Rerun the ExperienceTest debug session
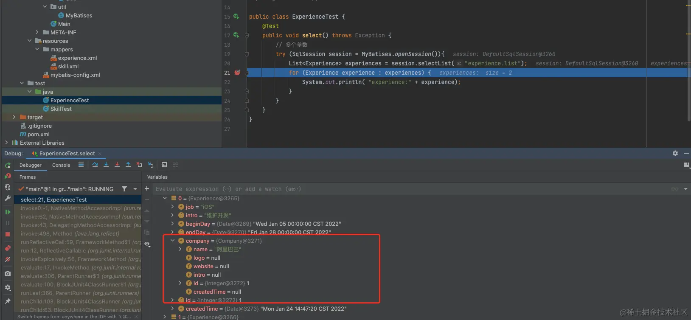Viewport: 691px width, 320px height. pyautogui.click(x=8, y=165)
